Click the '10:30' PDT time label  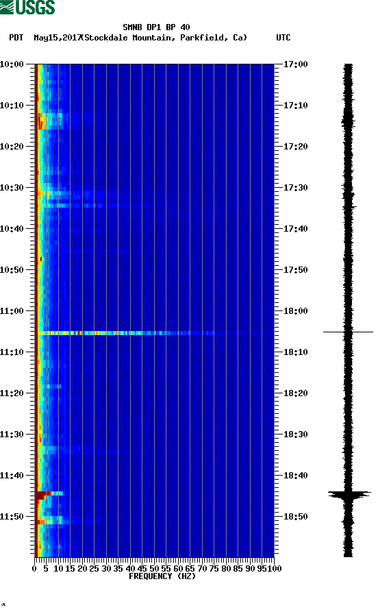(12, 187)
